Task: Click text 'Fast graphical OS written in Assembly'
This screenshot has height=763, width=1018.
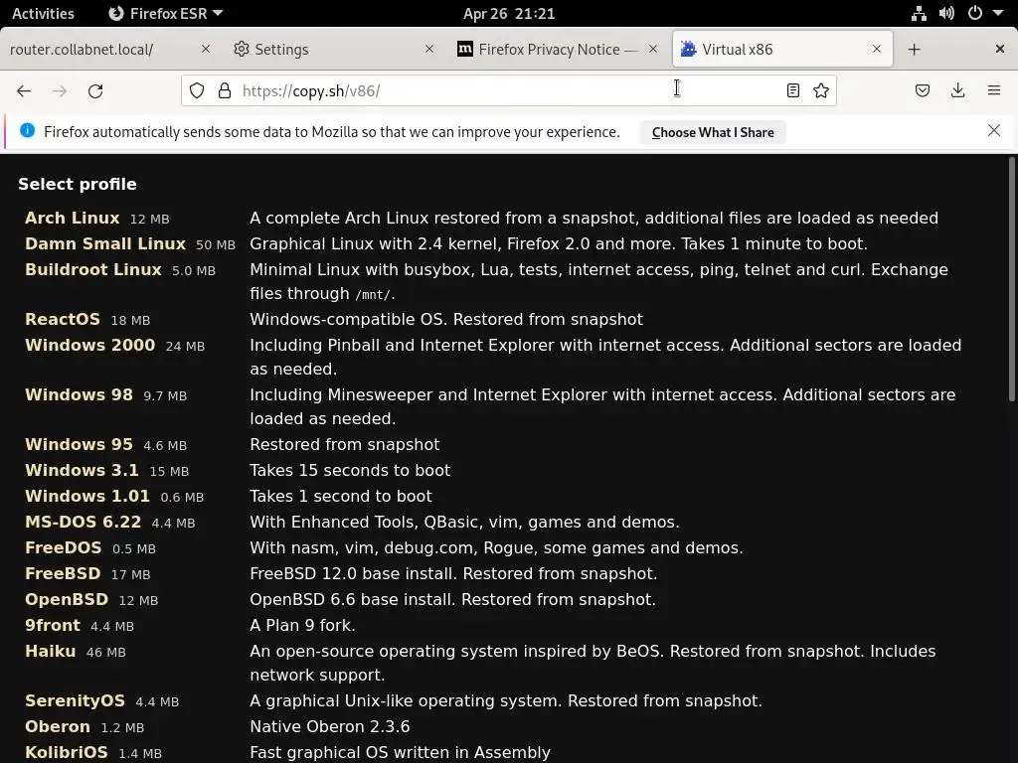Action: pos(400,753)
